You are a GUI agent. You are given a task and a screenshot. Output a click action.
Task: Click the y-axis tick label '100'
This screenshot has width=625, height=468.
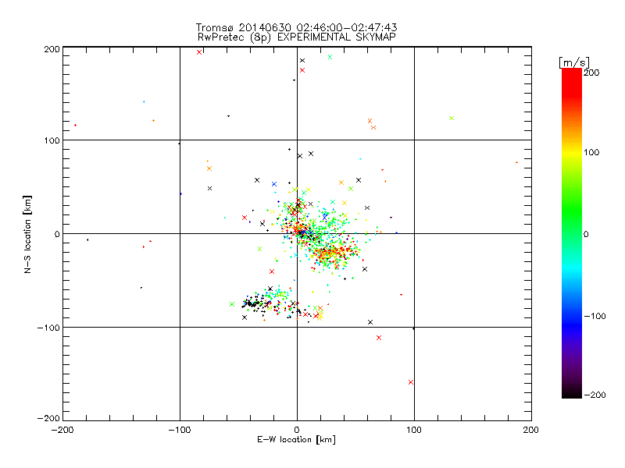point(52,140)
